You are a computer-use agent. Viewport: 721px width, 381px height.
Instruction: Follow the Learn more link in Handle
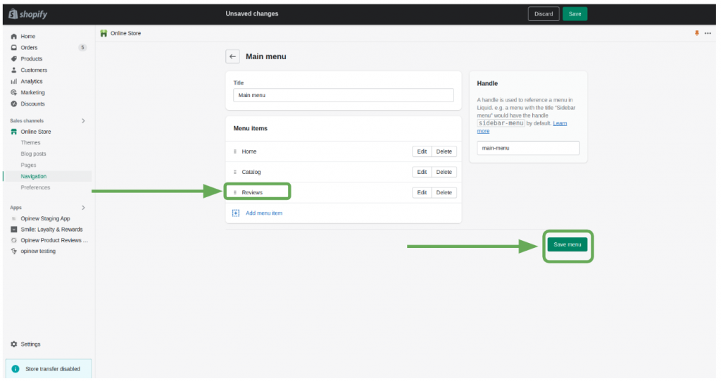(522, 127)
